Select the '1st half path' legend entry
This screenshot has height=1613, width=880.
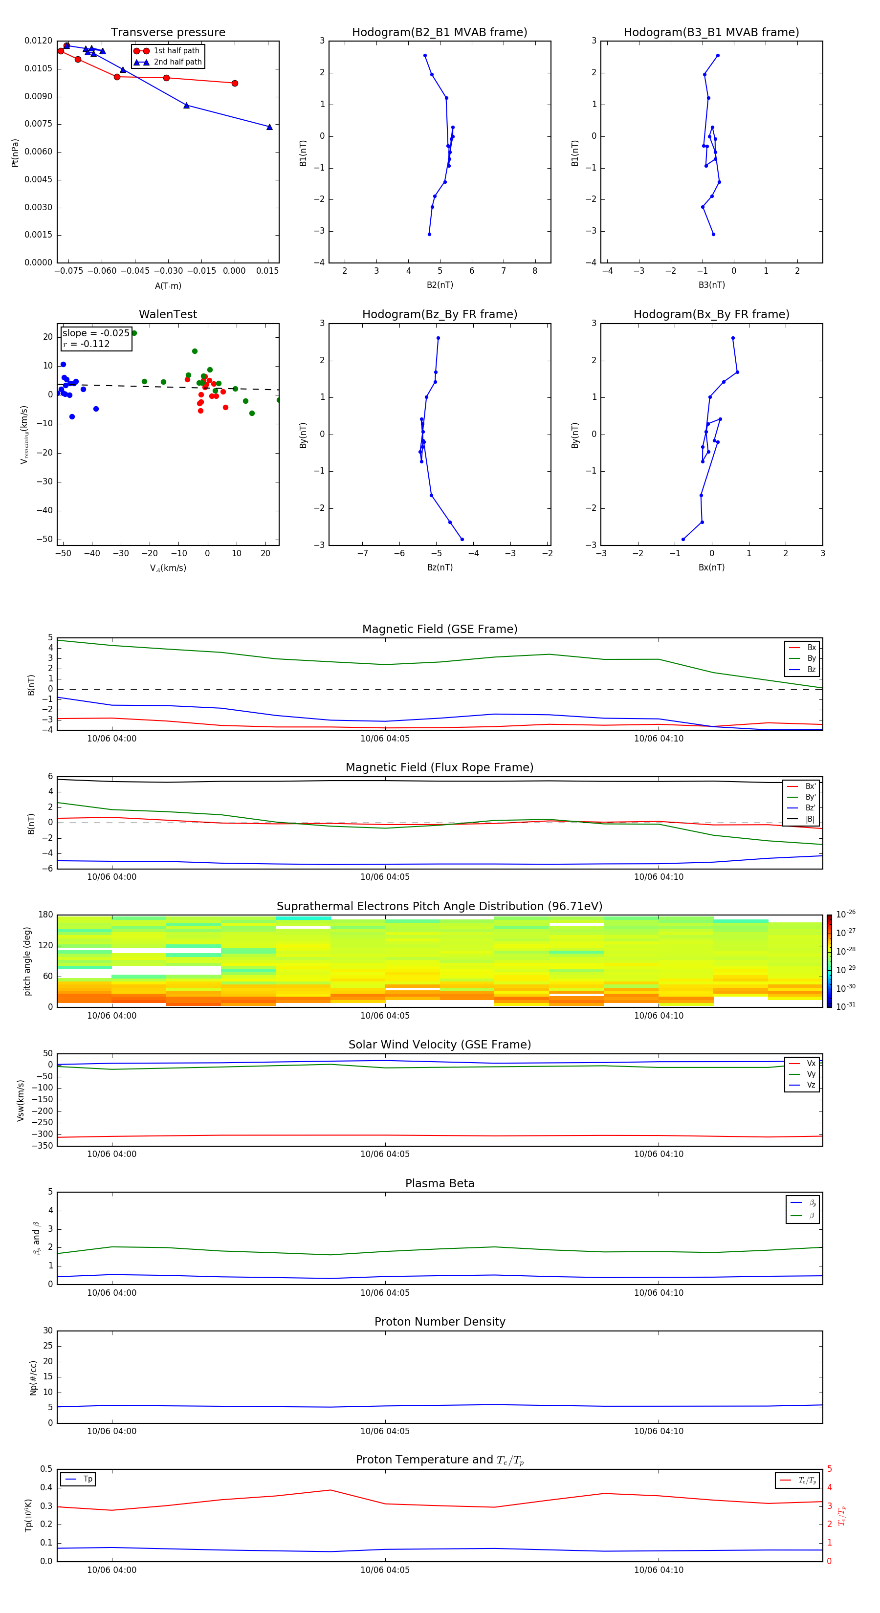pos(167,51)
